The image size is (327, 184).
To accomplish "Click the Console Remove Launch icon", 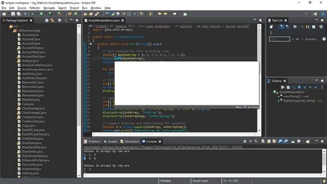I will (250, 141).
